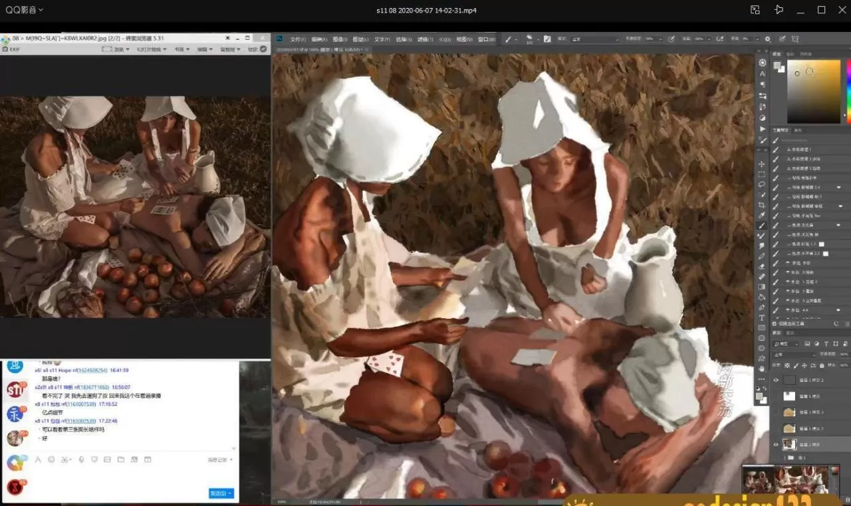Viewport: 851px width, 506px height.
Task: Select the Lasso tool
Action: pyautogui.click(x=762, y=185)
